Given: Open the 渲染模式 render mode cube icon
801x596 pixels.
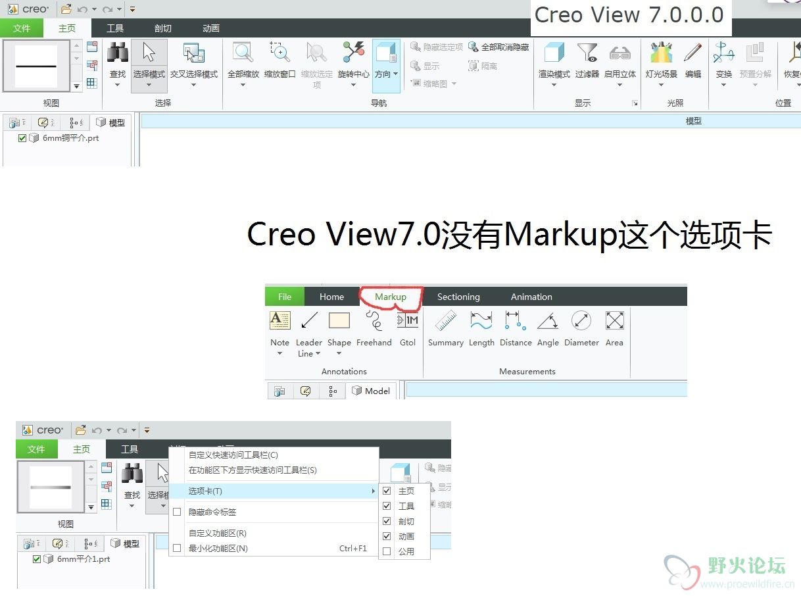Looking at the screenshot, I should pyautogui.click(x=554, y=53).
